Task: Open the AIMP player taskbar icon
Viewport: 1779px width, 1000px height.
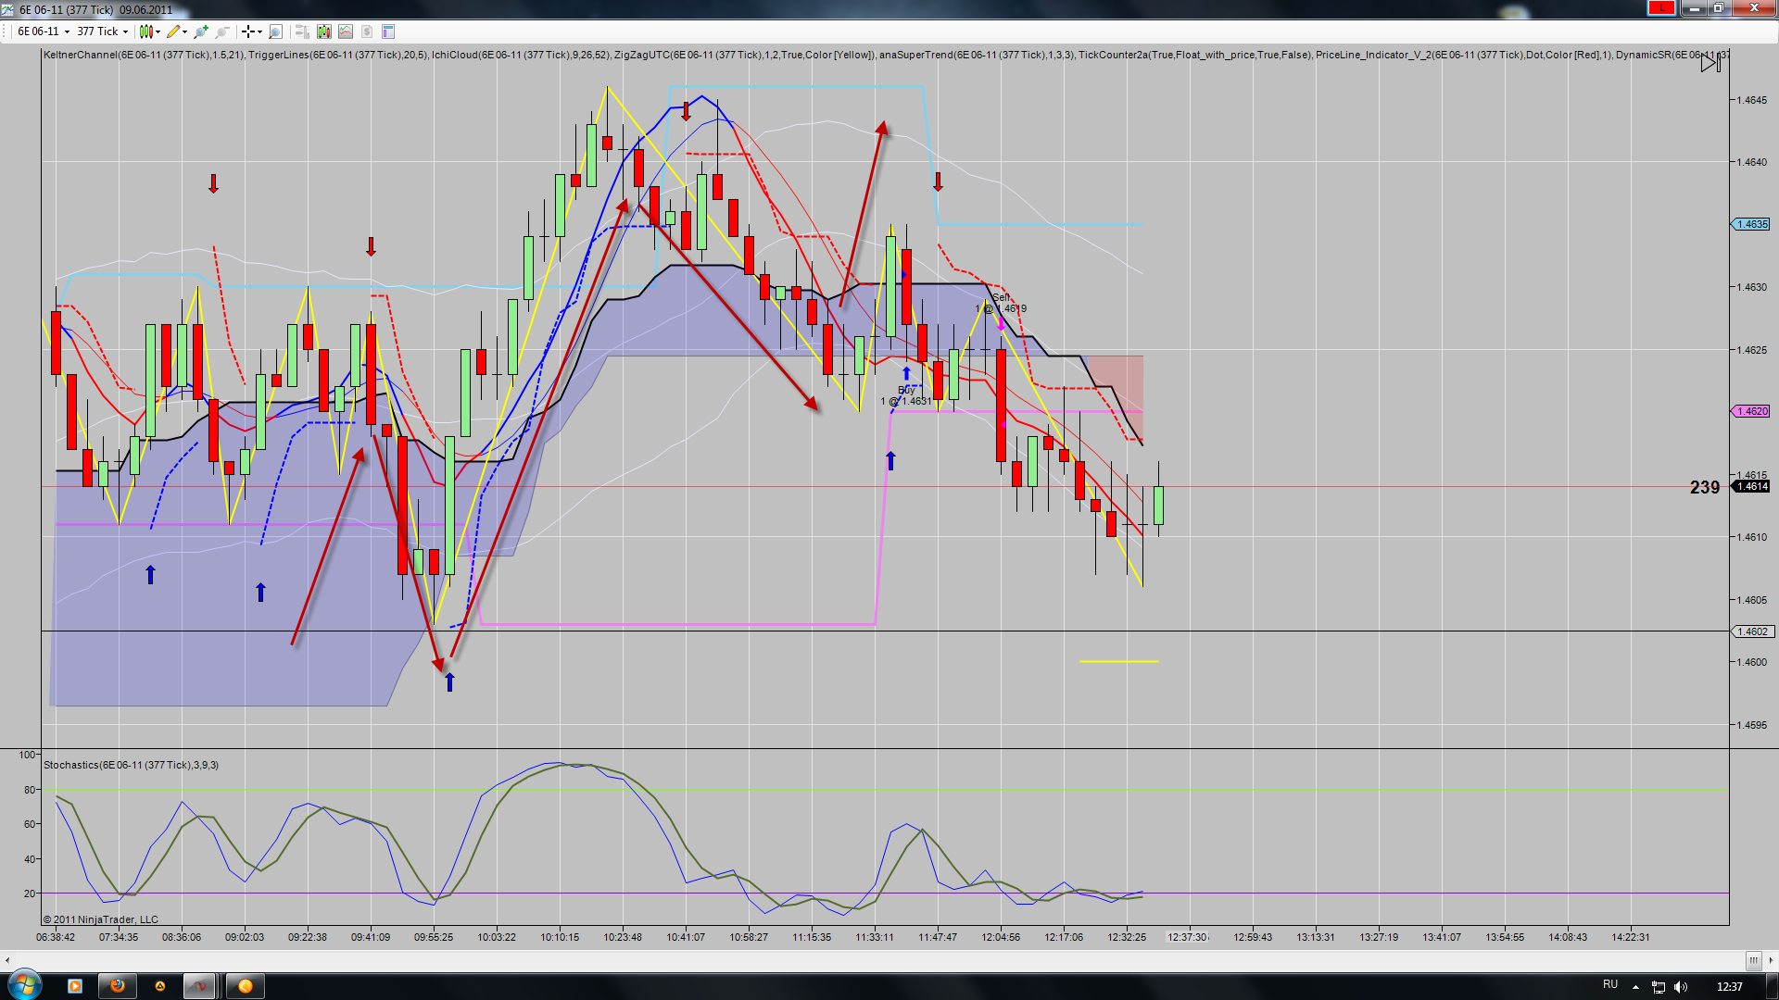Action: (x=160, y=986)
